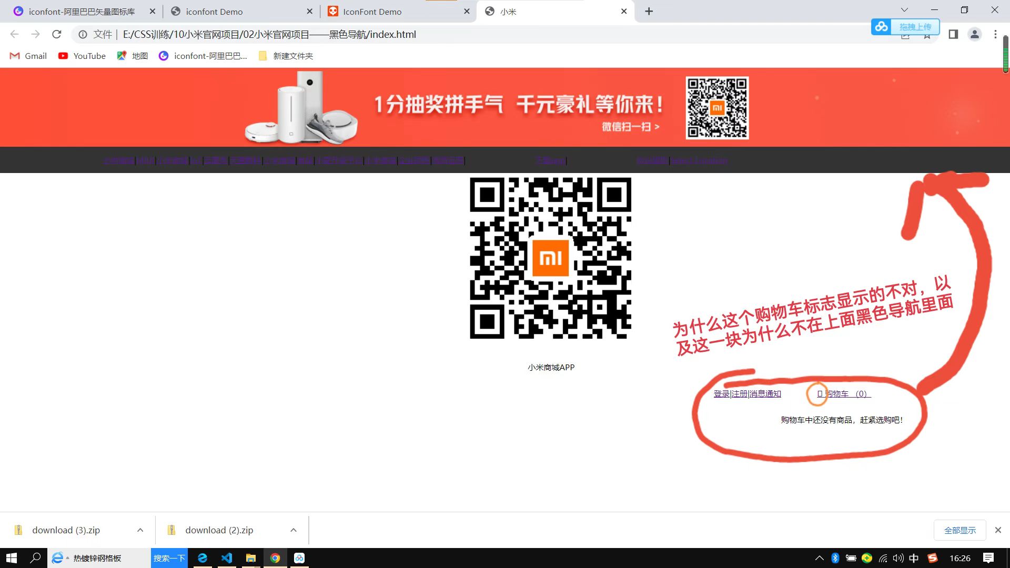
Task: Open the Chrome three-dot menu
Action: (x=995, y=34)
